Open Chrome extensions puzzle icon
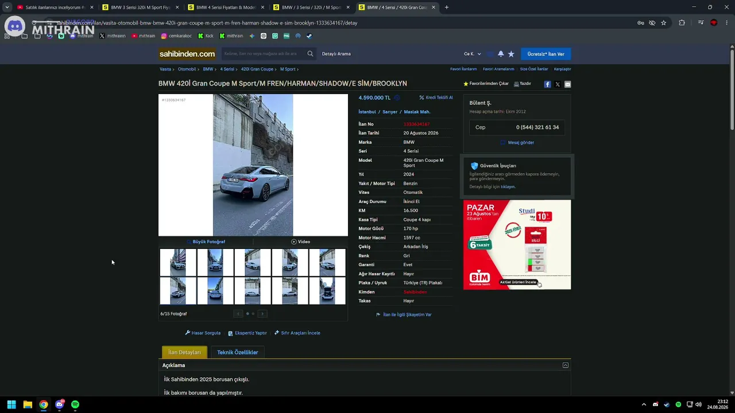This screenshot has width=735, height=413. tap(682, 23)
